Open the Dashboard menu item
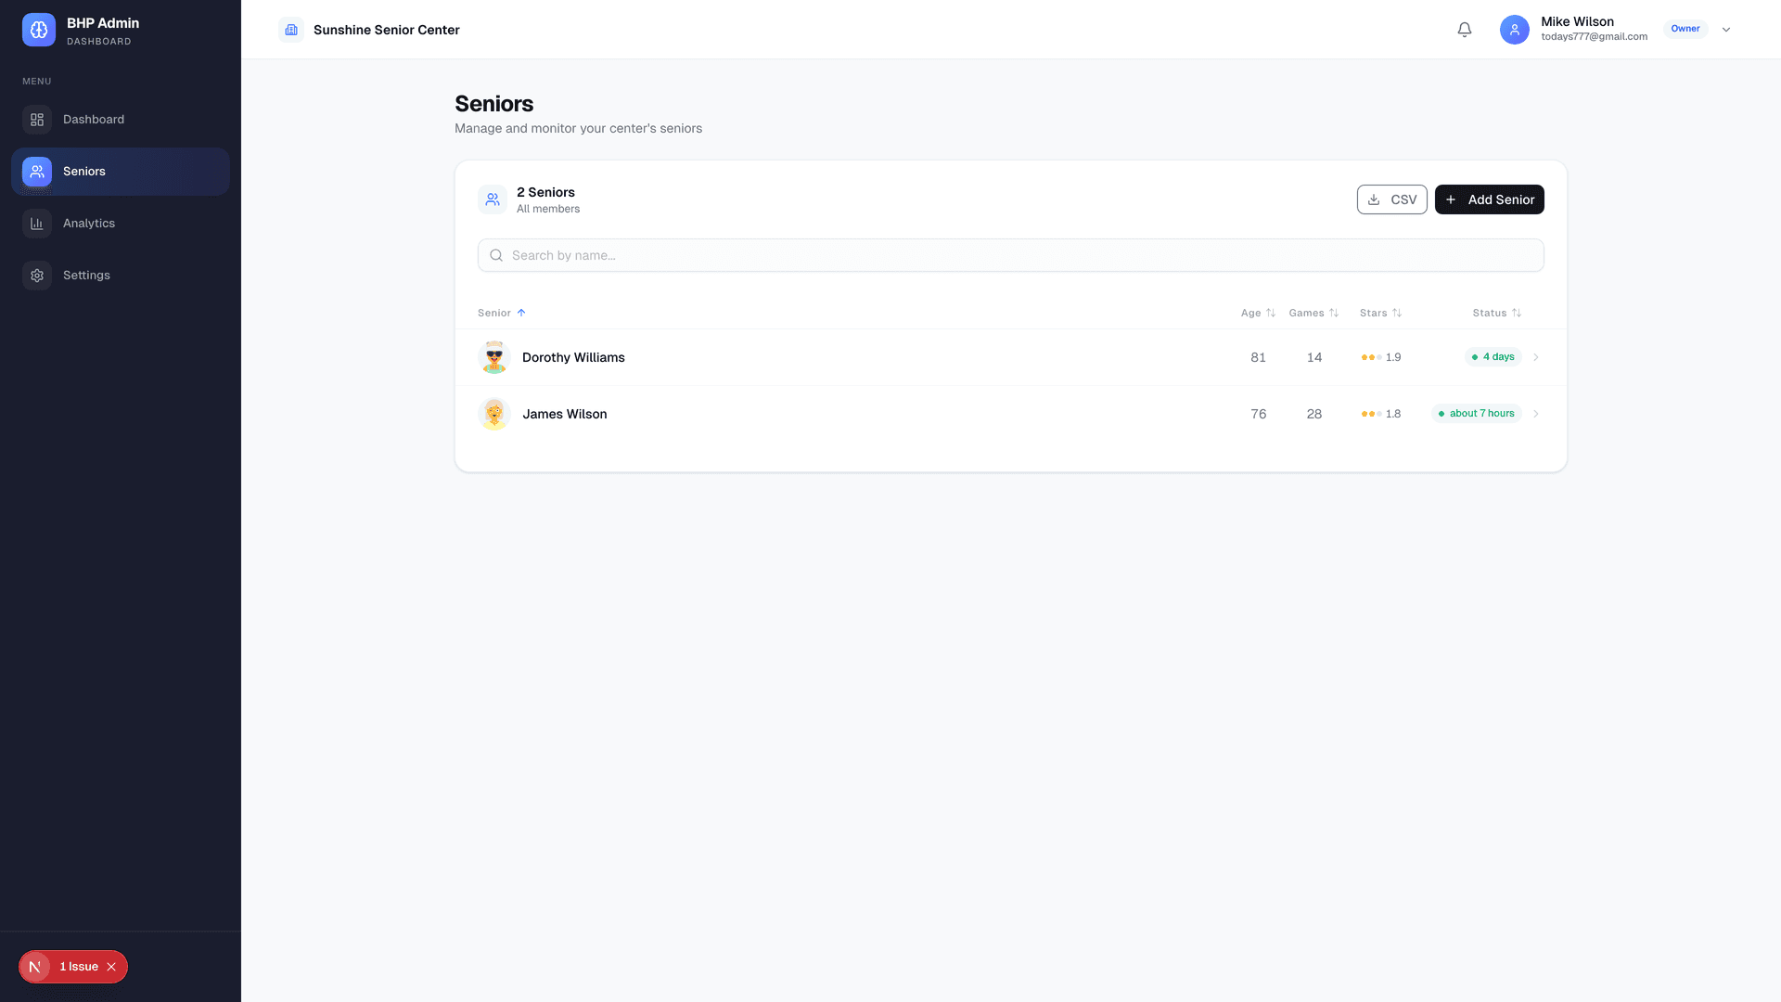The width and height of the screenshot is (1781, 1002). (x=93, y=119)
